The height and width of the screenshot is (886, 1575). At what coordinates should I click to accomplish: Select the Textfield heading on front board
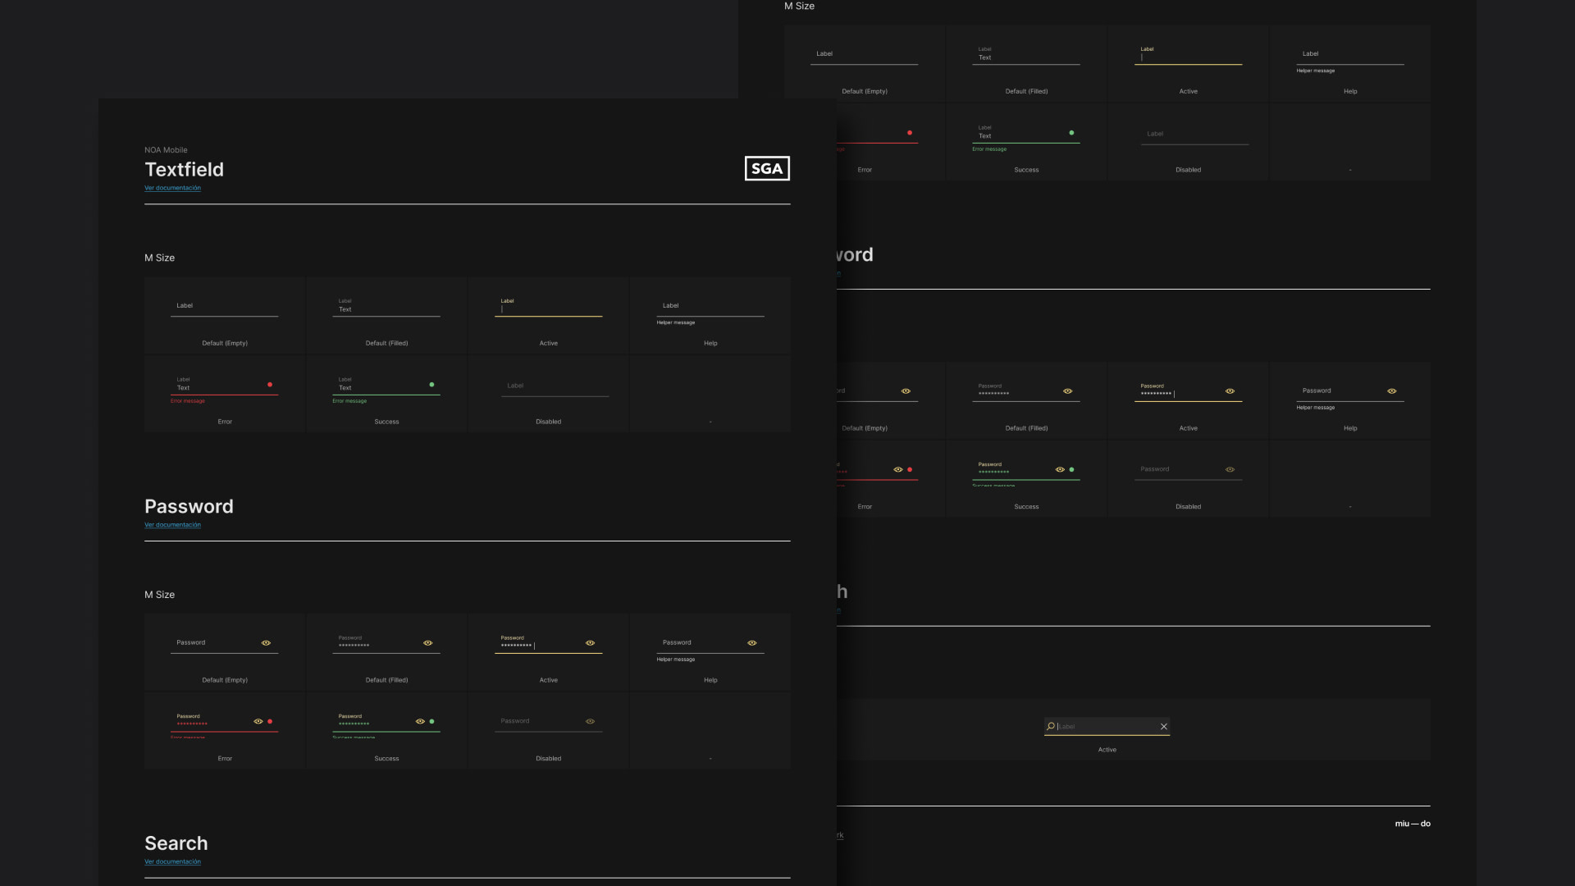(x=184, y=169)
